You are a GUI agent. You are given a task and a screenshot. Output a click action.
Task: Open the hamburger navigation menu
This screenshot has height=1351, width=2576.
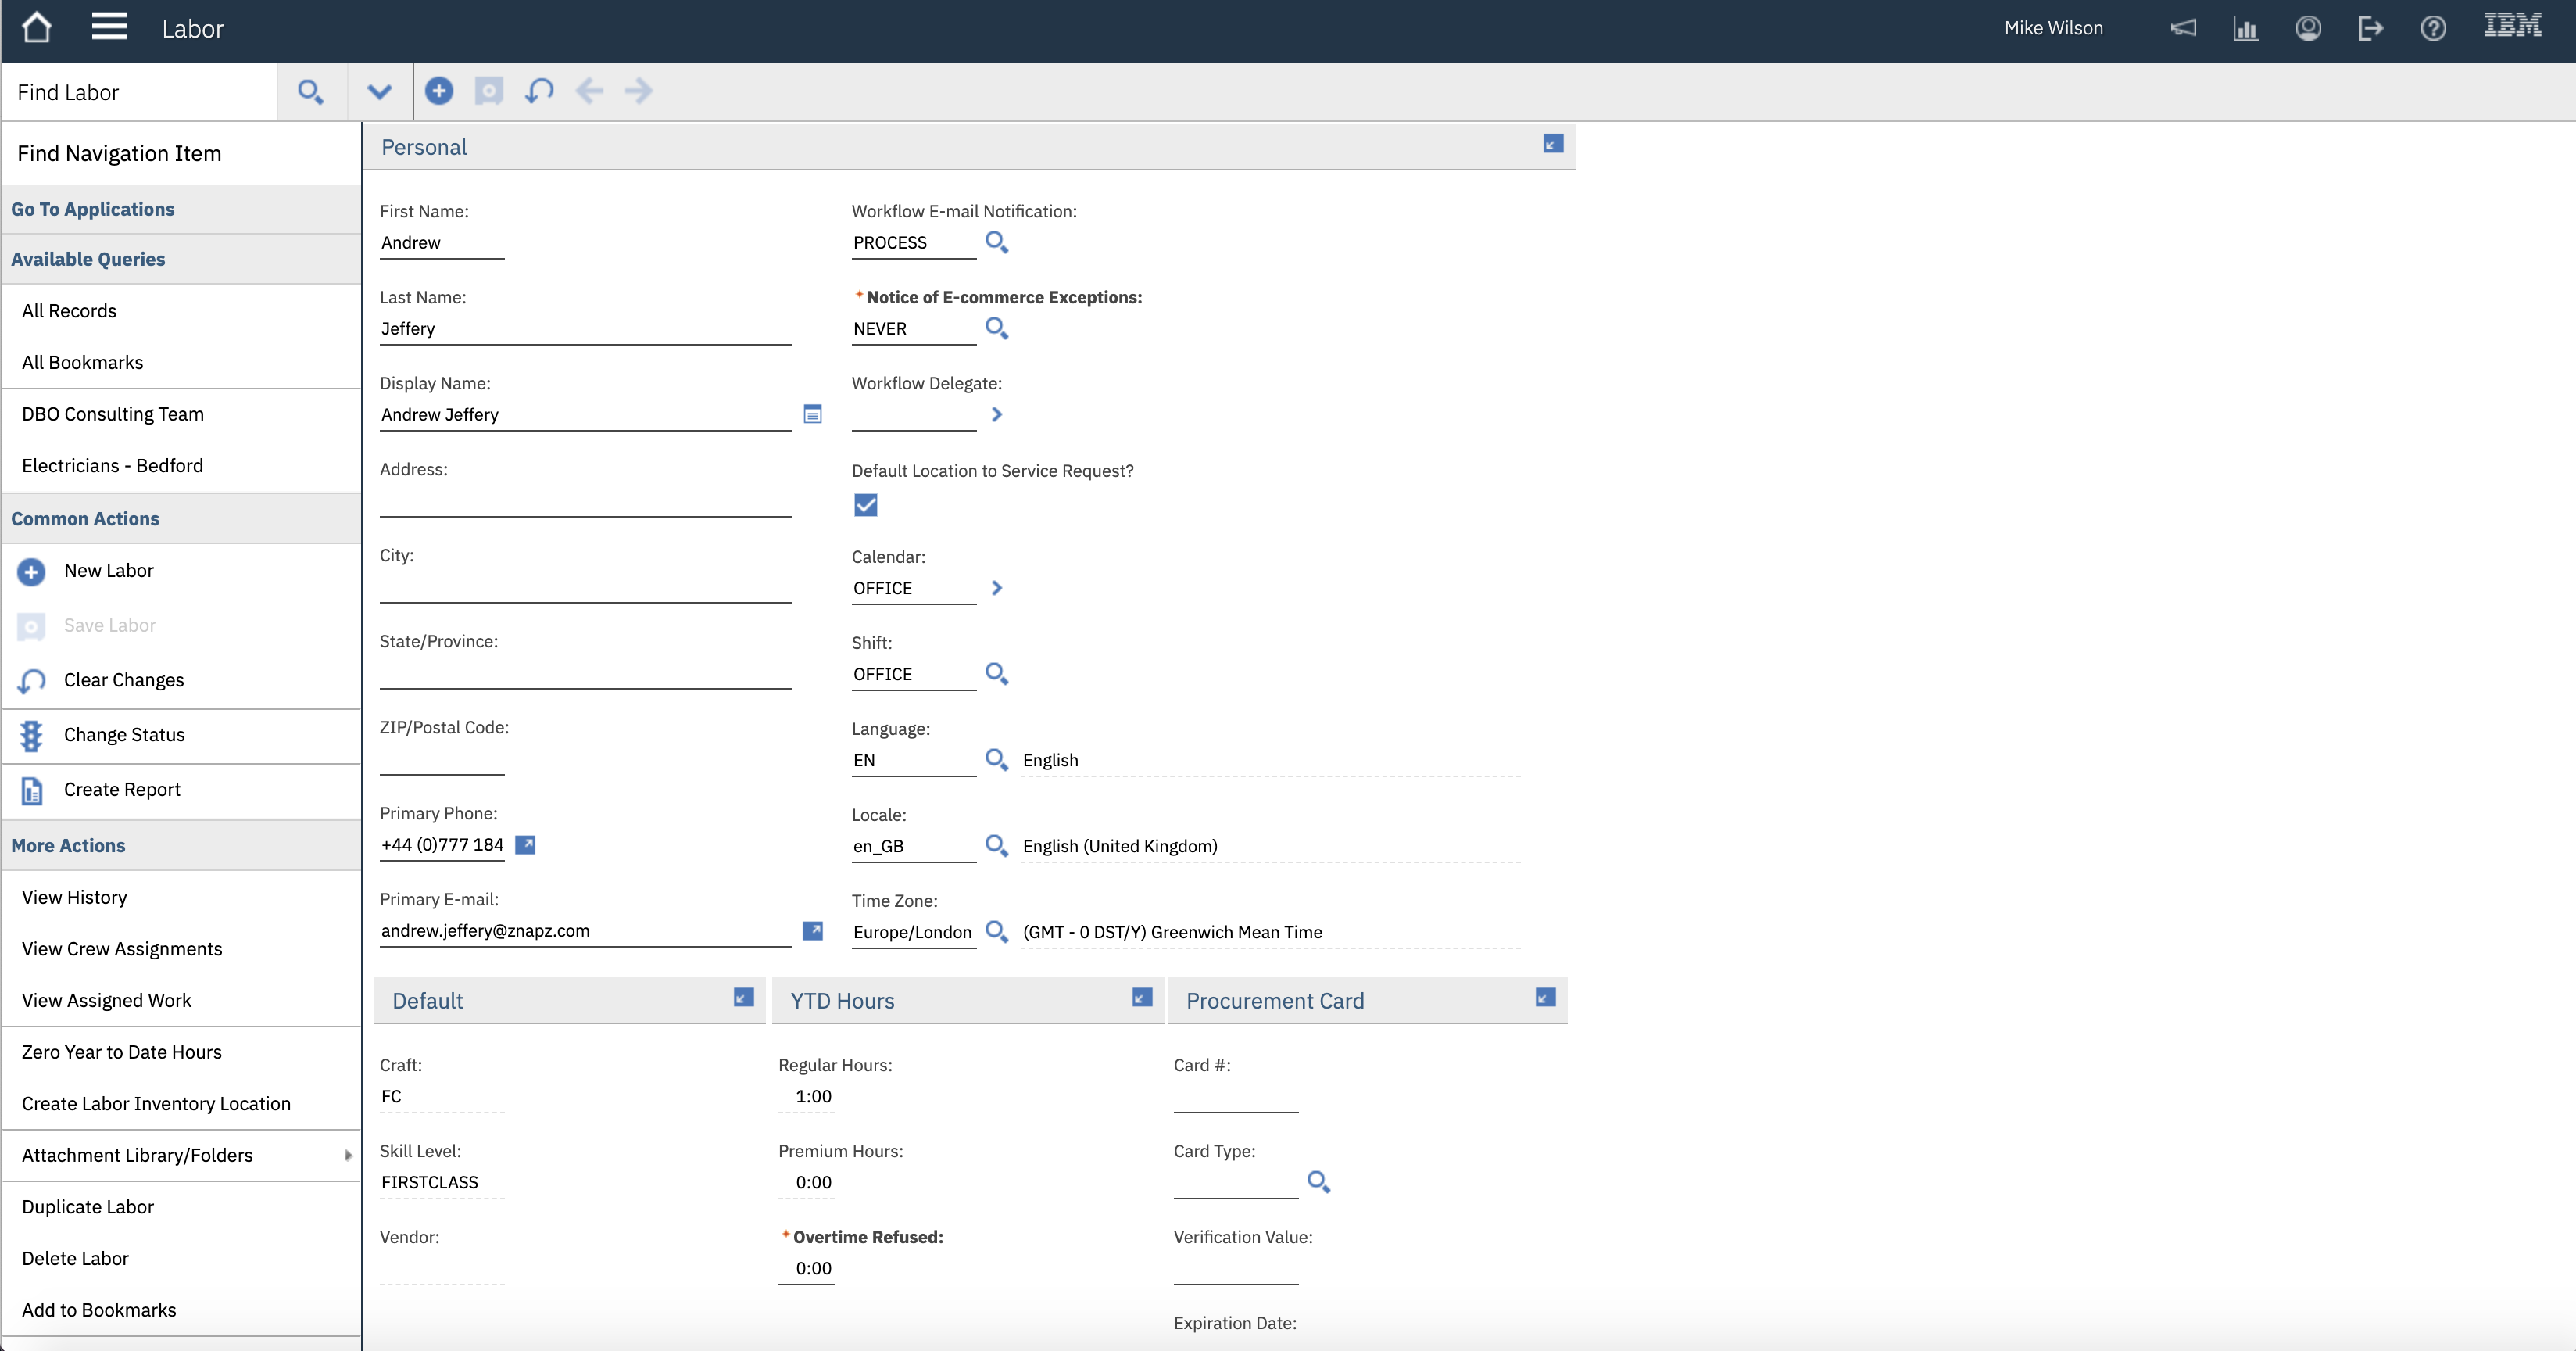click(x=109, y=27)
